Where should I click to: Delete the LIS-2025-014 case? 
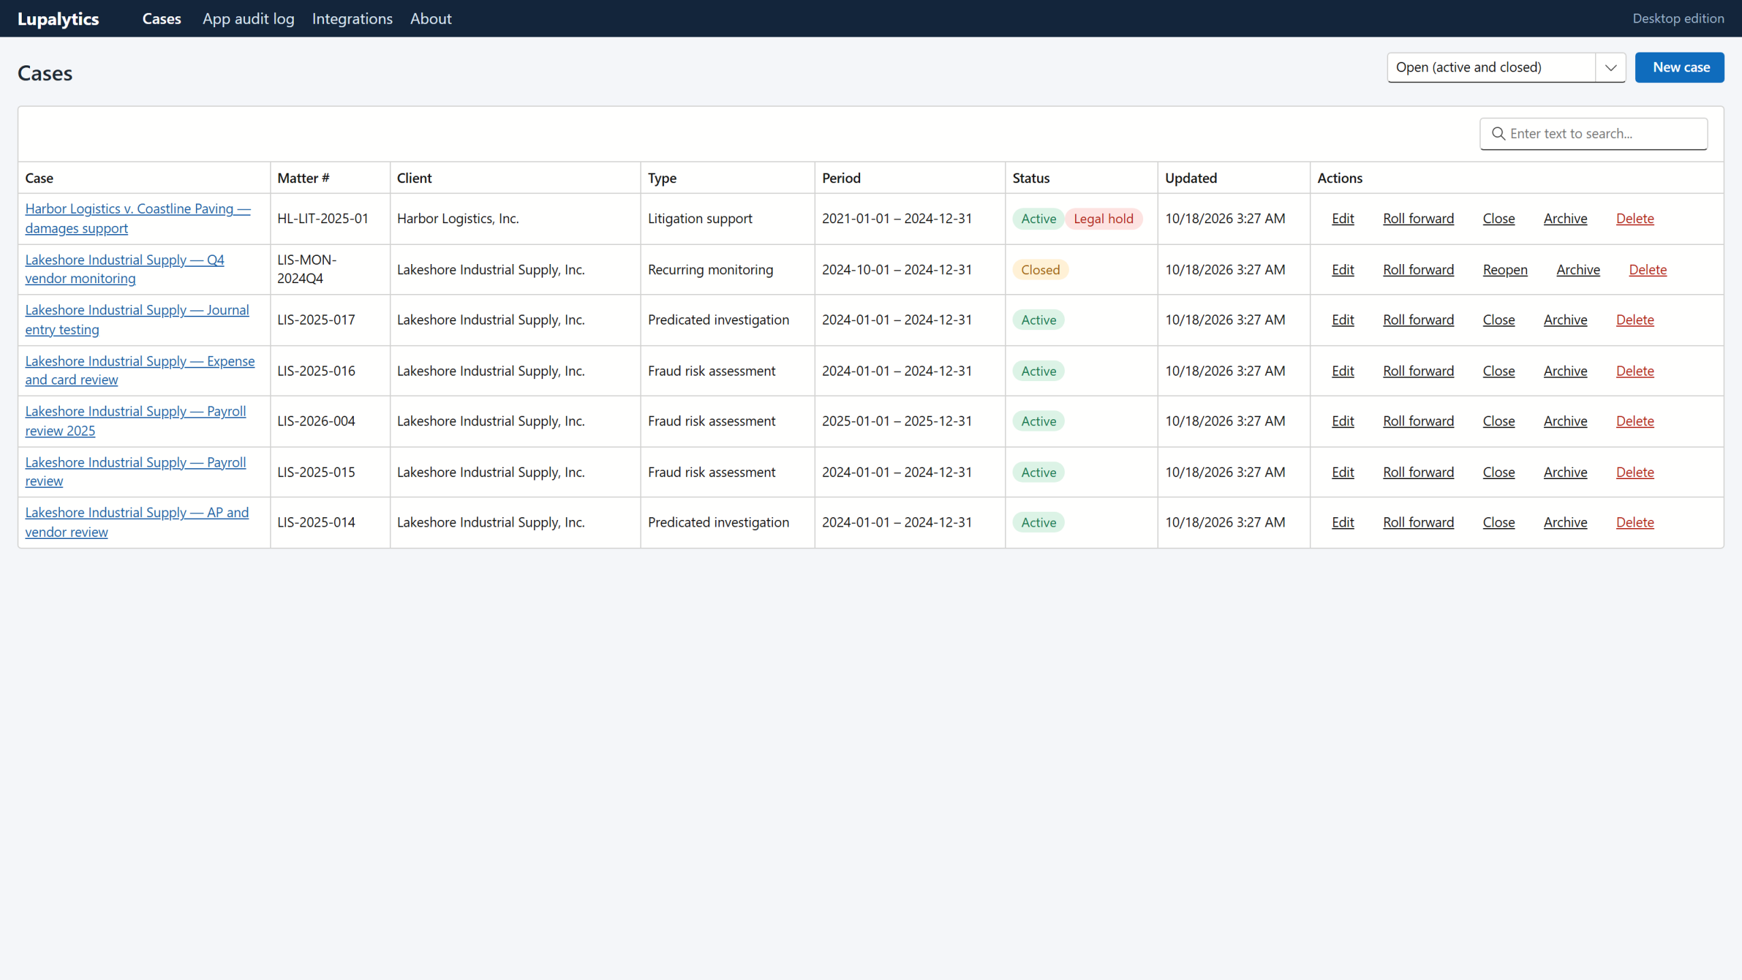click(1634, 523)
